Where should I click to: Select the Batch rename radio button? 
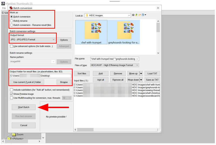click(12, 21)
